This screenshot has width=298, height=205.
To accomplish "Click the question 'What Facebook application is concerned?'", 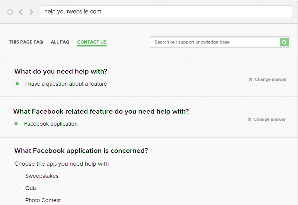I will pos(81,151).
